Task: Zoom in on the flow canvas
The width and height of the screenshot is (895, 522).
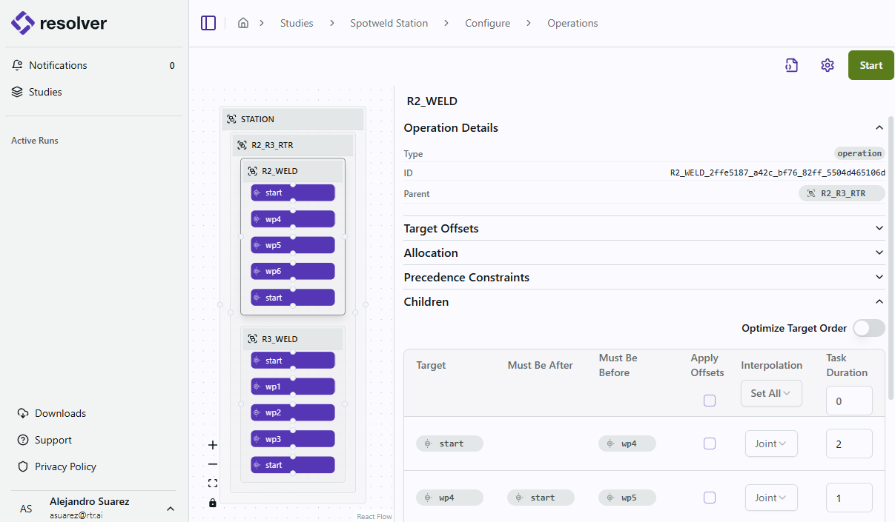Action: (213, 445)
